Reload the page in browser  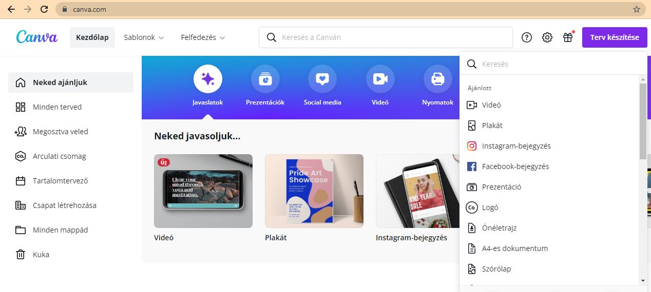pos(44,9)
